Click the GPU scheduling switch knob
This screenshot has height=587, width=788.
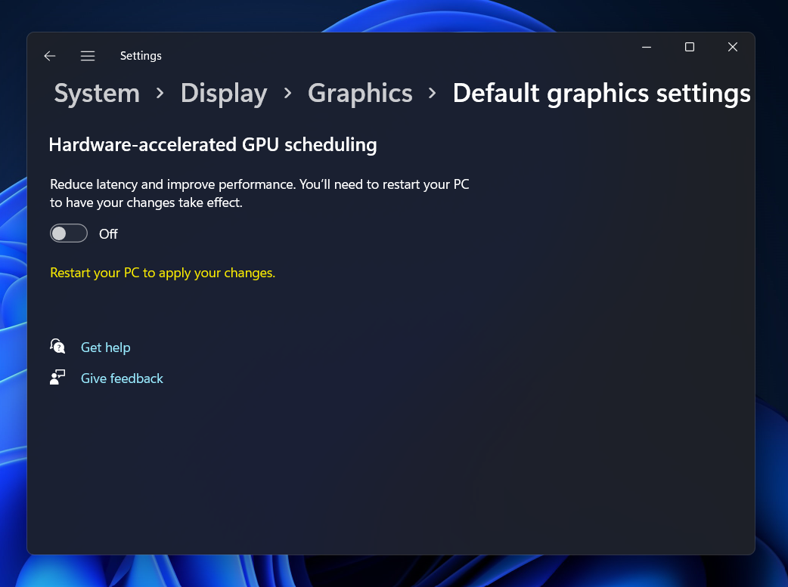(x=60, y=233)
